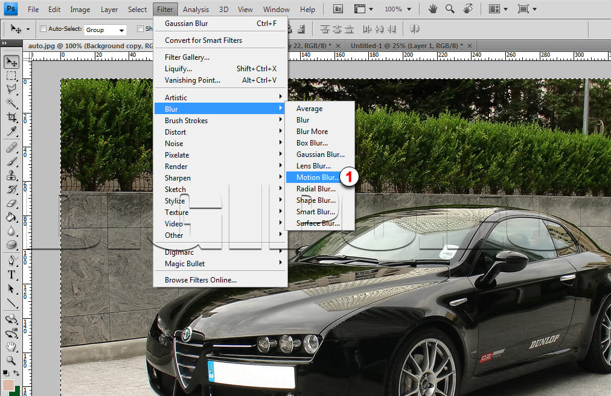Click the Auto-Align Layers icon
The width and height of the screenshot is (611, 396).
point(415,29)
